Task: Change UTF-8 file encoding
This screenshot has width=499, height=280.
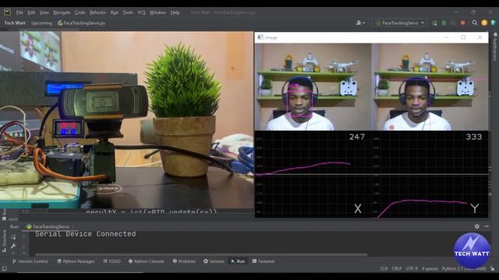Action: coord(412,268)
